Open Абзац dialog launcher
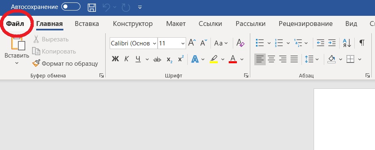This screenshot has height=150, width=375. pos(368,75)
